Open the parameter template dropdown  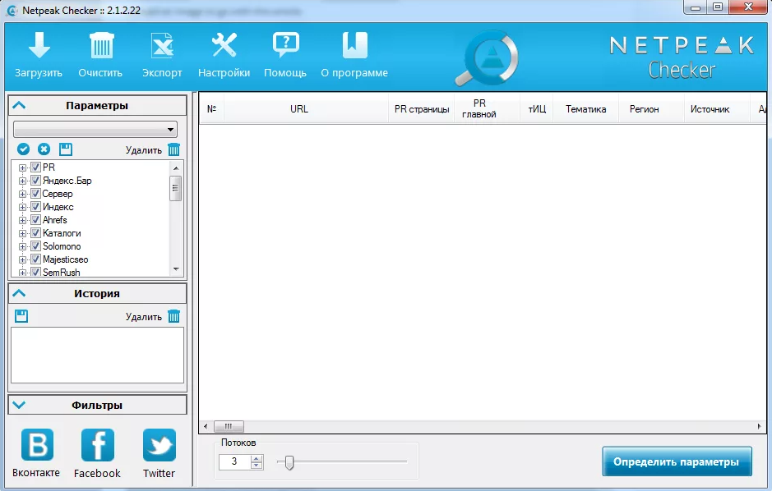(x=95, y=130)
